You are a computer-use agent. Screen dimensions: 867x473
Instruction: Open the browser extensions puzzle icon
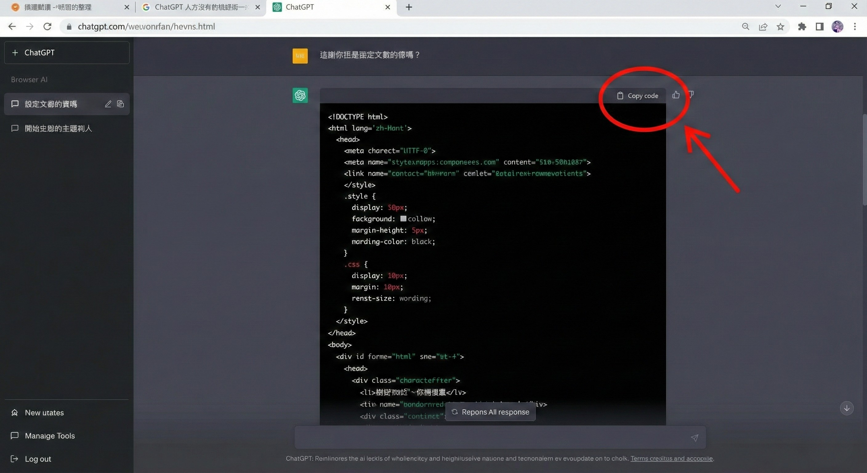click(x=802, y=26)
